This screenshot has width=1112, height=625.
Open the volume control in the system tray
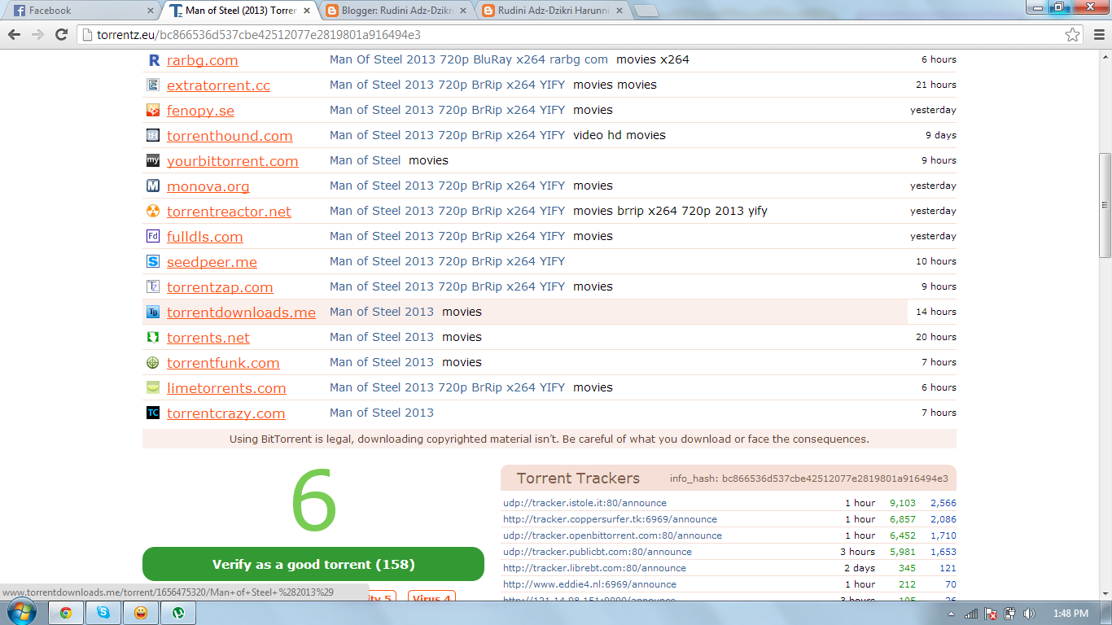(1027, 613)
